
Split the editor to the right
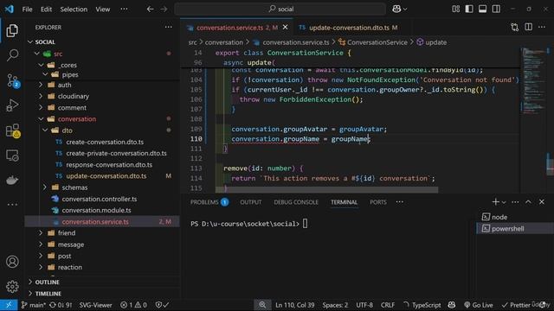[x=529, y=27]
